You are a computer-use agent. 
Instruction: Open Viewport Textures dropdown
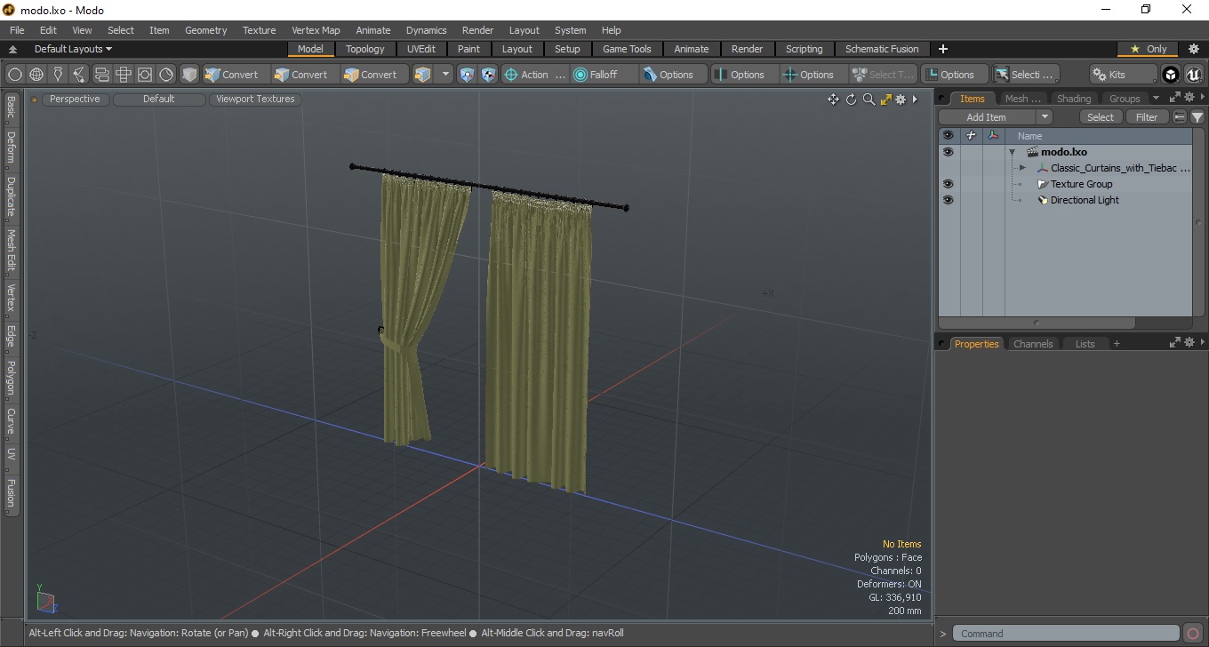coord(255,100)
